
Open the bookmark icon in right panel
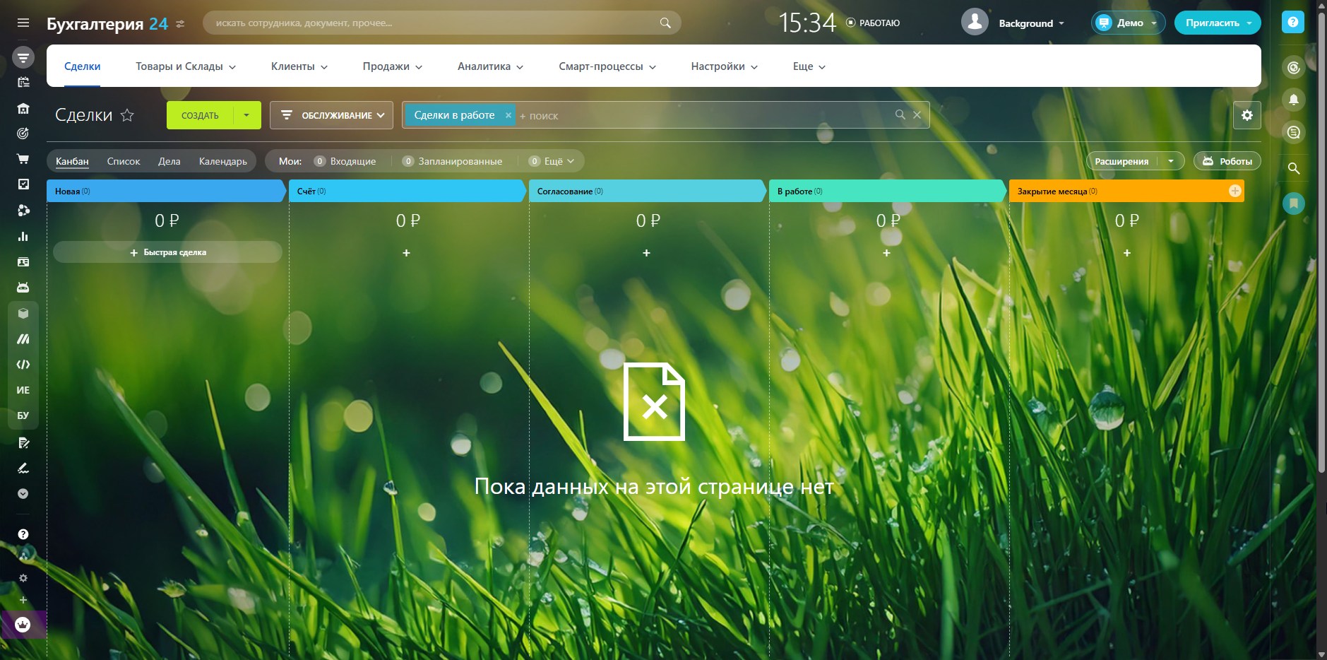[x=1294, y=204]
